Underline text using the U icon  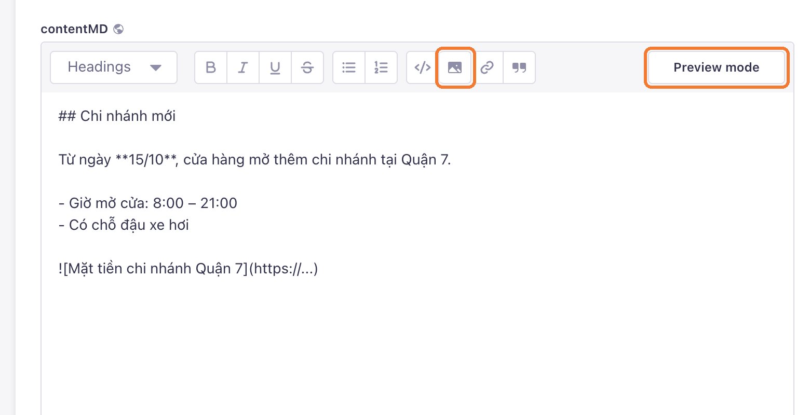[x=275, y=67]
